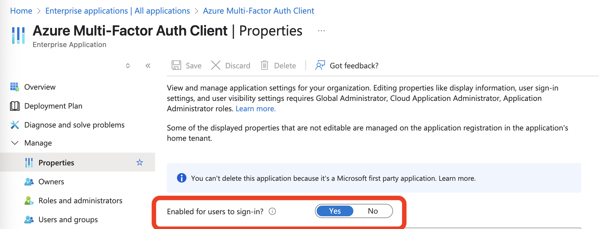Click the Discard button label
The height and width of the screenshot is (229, 599).
[x=238, y=65]
